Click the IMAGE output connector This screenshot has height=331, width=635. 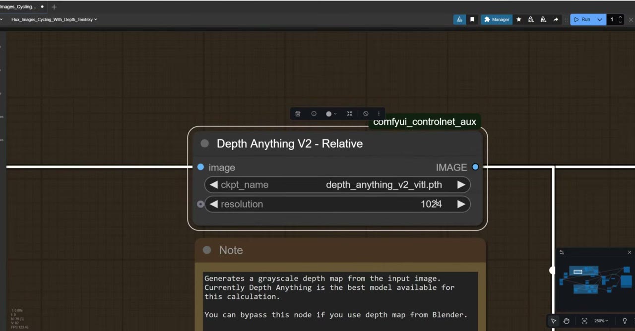tap(475, 167)
